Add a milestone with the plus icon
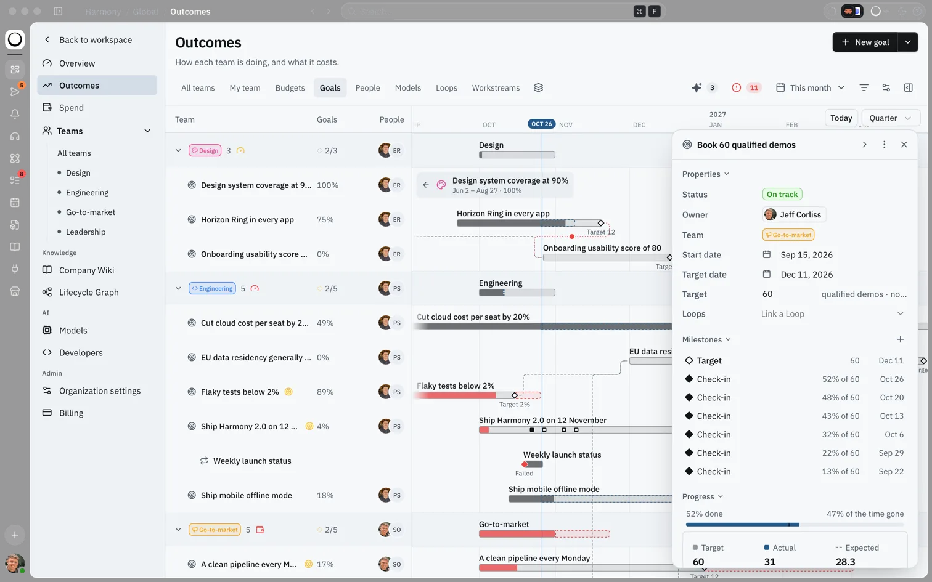This screenshot has height=582, width=932. pos(900,339)
